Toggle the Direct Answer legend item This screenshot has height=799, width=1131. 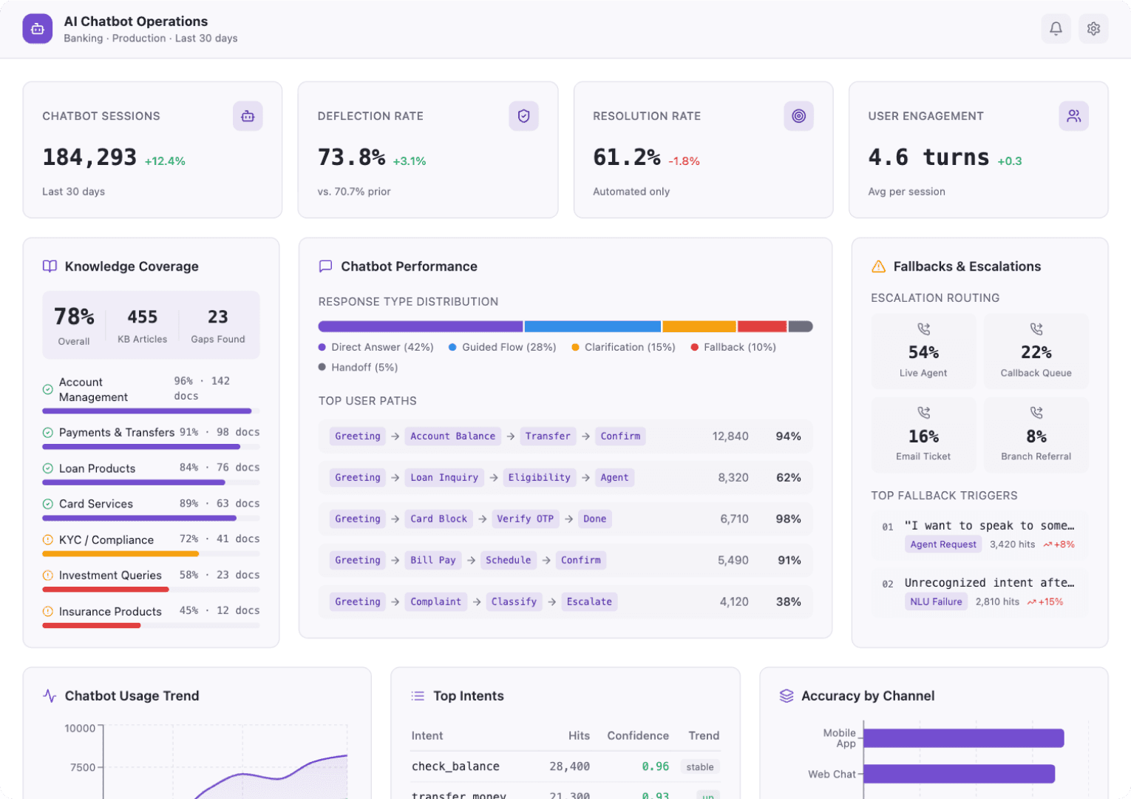click(376, 347)
